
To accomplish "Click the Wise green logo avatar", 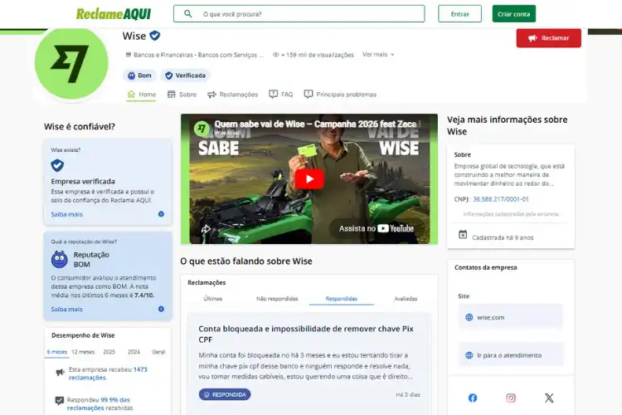I will tap(71, 63).
